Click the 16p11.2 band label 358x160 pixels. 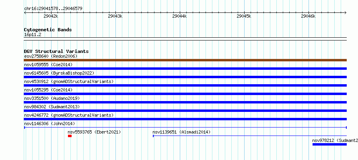click(x=33, y=35)
